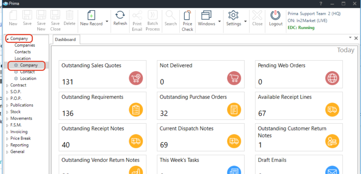Image resolution: width=361 pixels, height=174 pixels.
Task: Log out using the Logout icon
Action: point(276,15)
